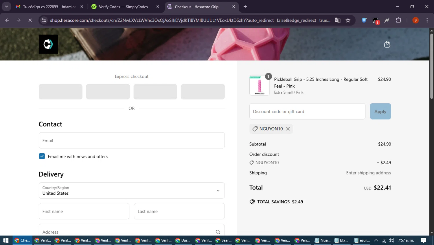
Task: Open extension icon with red 3 badge
Action: 376,21
